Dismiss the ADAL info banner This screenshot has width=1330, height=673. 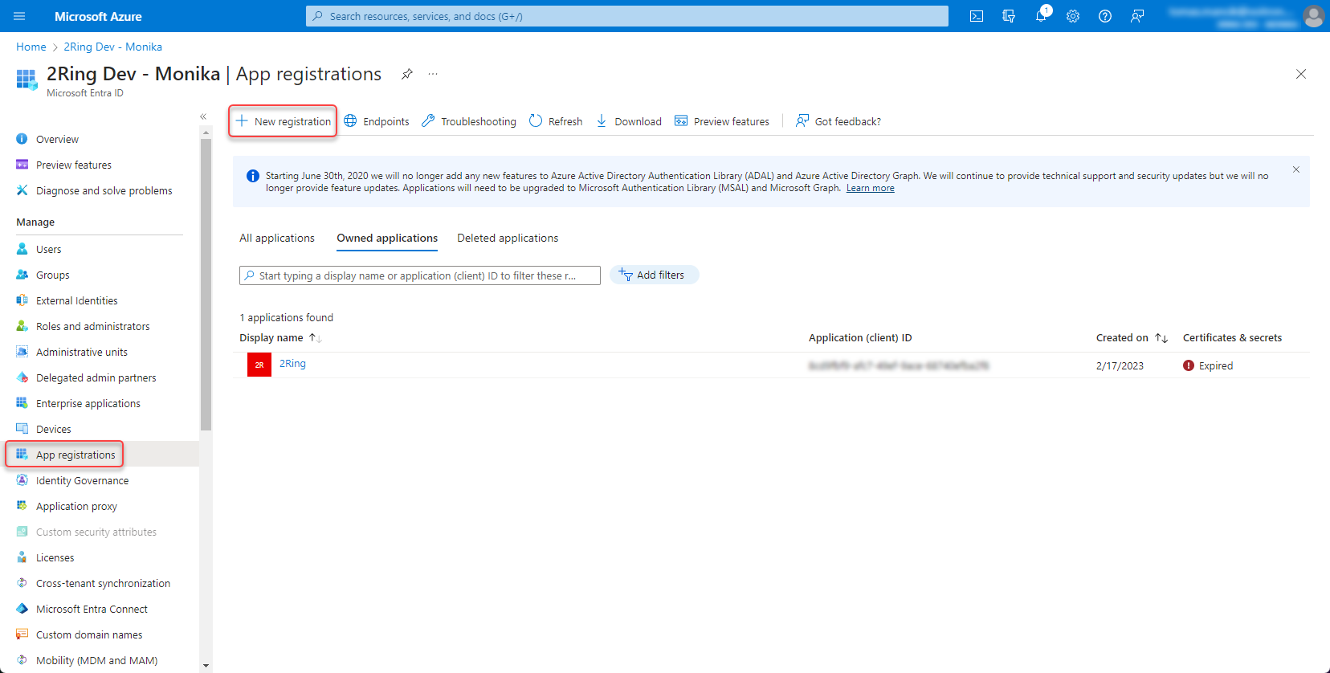coord(1295,169)
